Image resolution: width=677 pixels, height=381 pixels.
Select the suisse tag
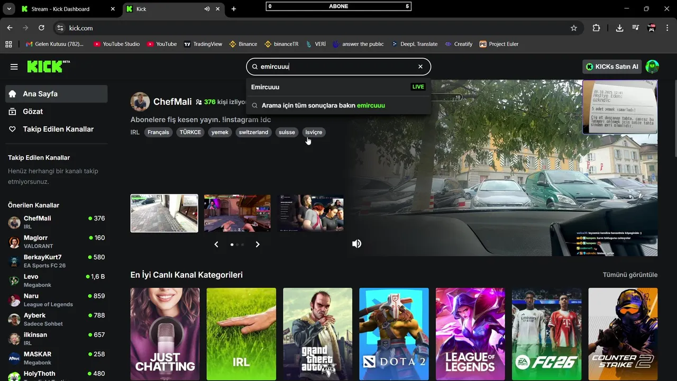click(287, 132)
